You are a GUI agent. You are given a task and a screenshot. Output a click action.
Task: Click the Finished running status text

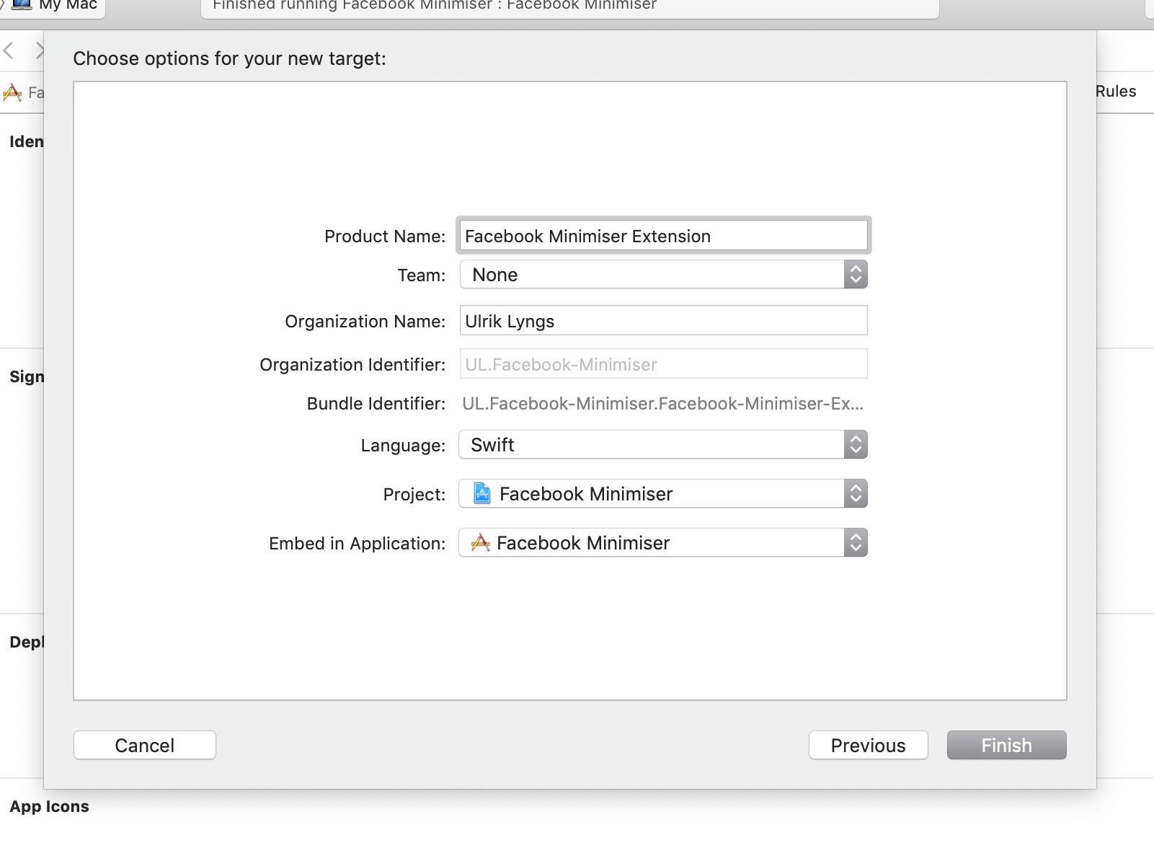point(435,6)
